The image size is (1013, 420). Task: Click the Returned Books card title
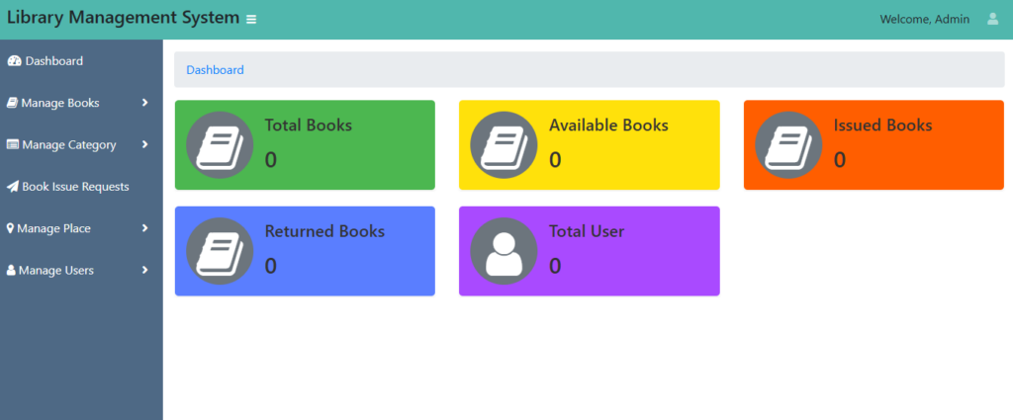(x=324, y=231)
